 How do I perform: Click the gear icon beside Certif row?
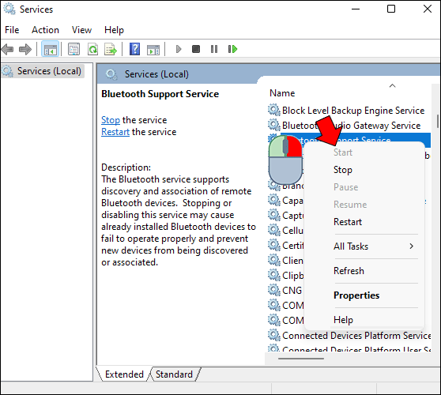pyautogui.click(x=274, y=245)
